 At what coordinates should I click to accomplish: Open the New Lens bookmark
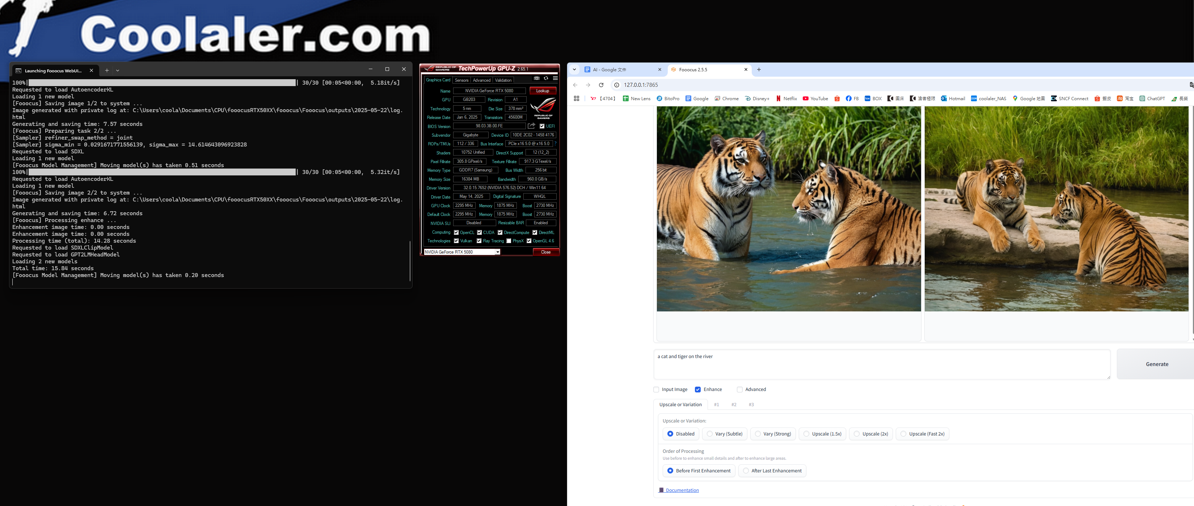636,99
